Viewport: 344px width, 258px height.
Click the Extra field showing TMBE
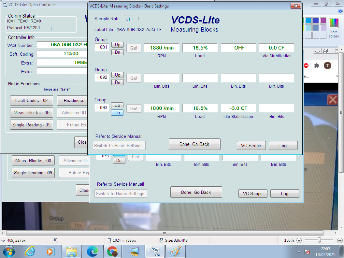click(63, 62)
